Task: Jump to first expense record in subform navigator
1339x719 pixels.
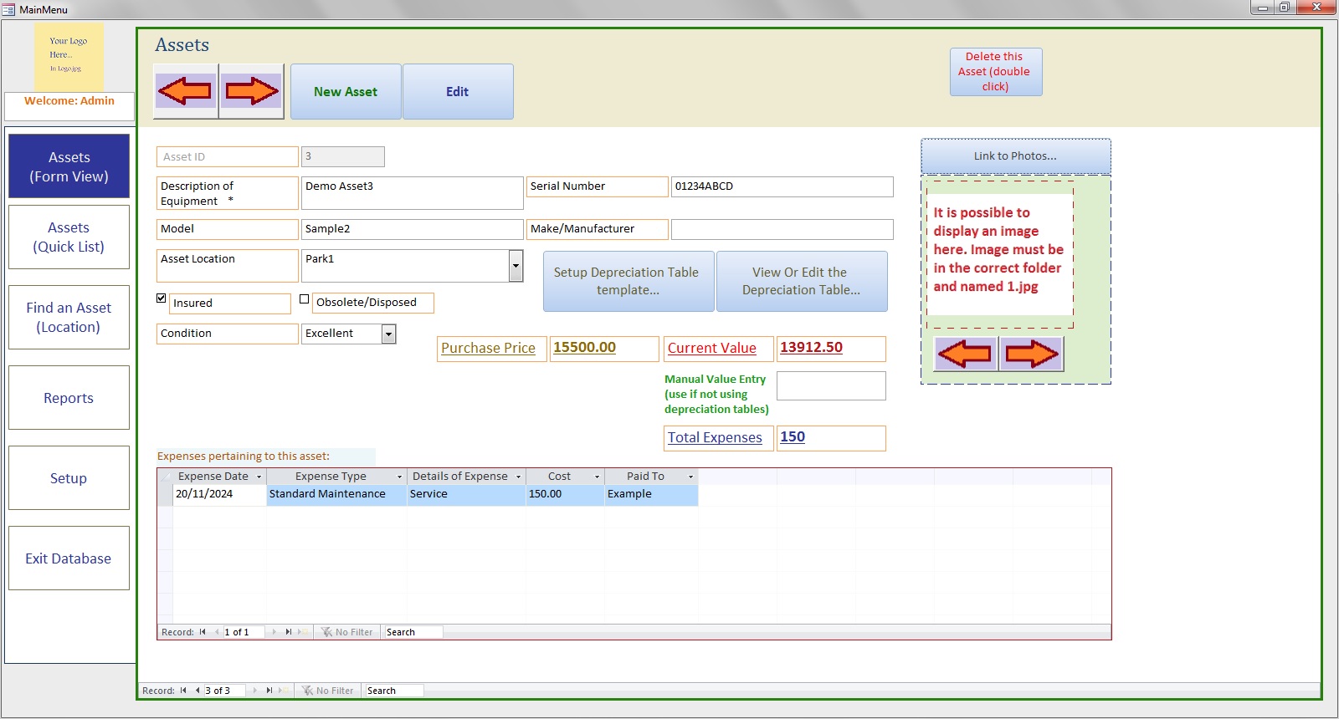Action: [203, 632]
